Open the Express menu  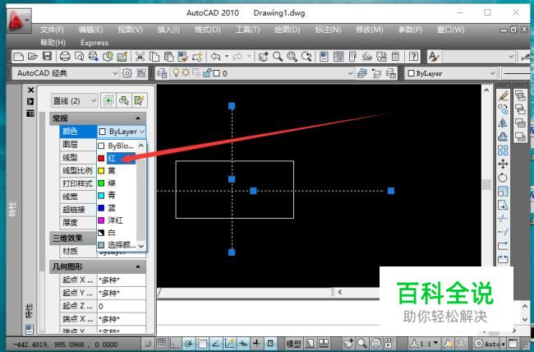tap(94, 43)
